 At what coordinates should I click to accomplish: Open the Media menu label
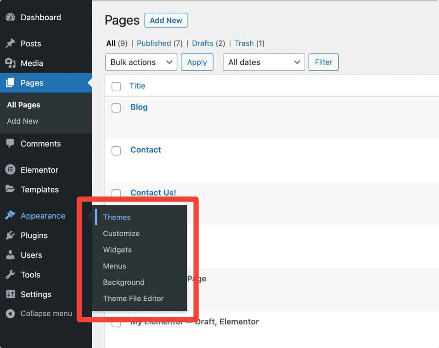(x=32, y=63)
